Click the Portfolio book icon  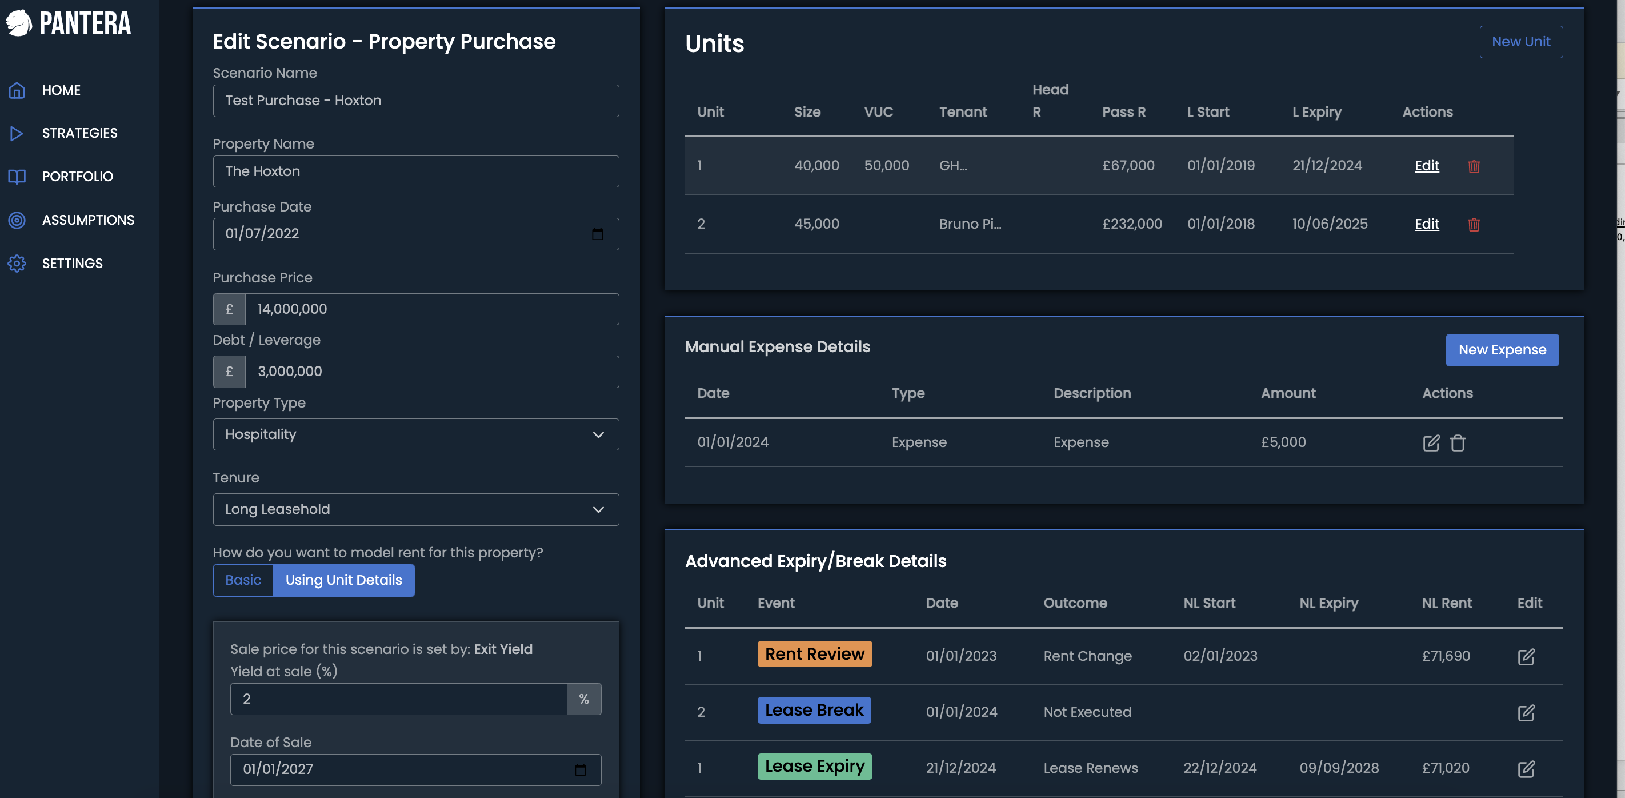17,177
